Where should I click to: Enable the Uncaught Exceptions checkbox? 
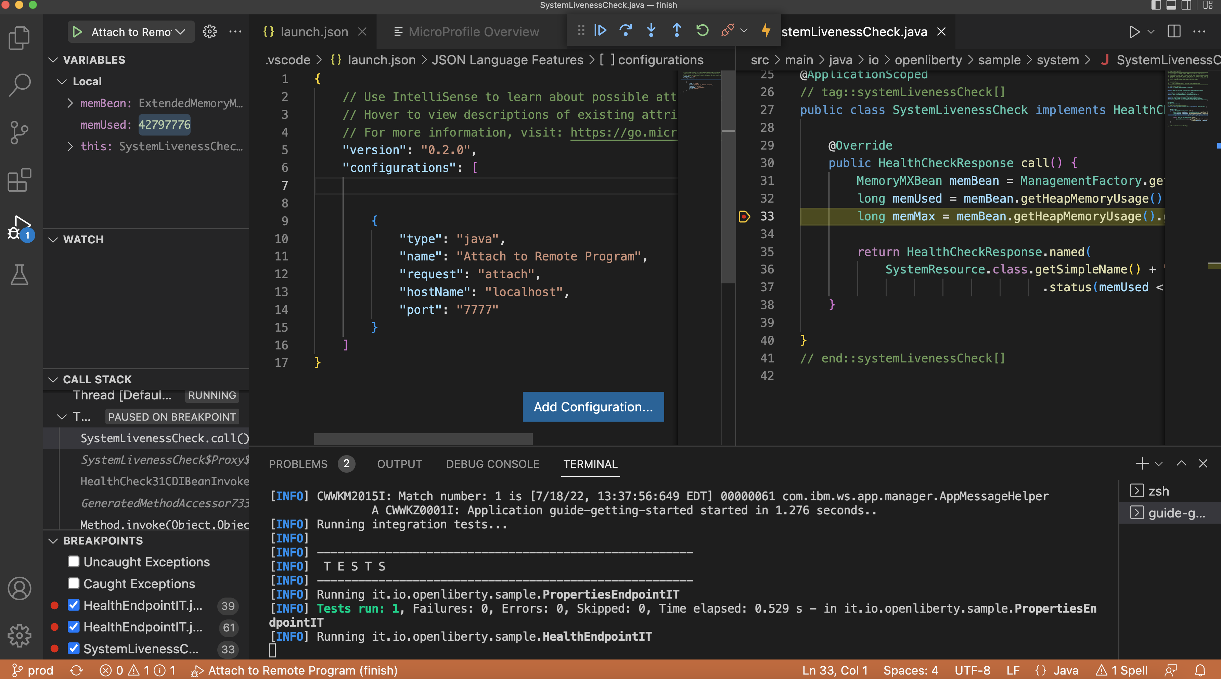74,562
